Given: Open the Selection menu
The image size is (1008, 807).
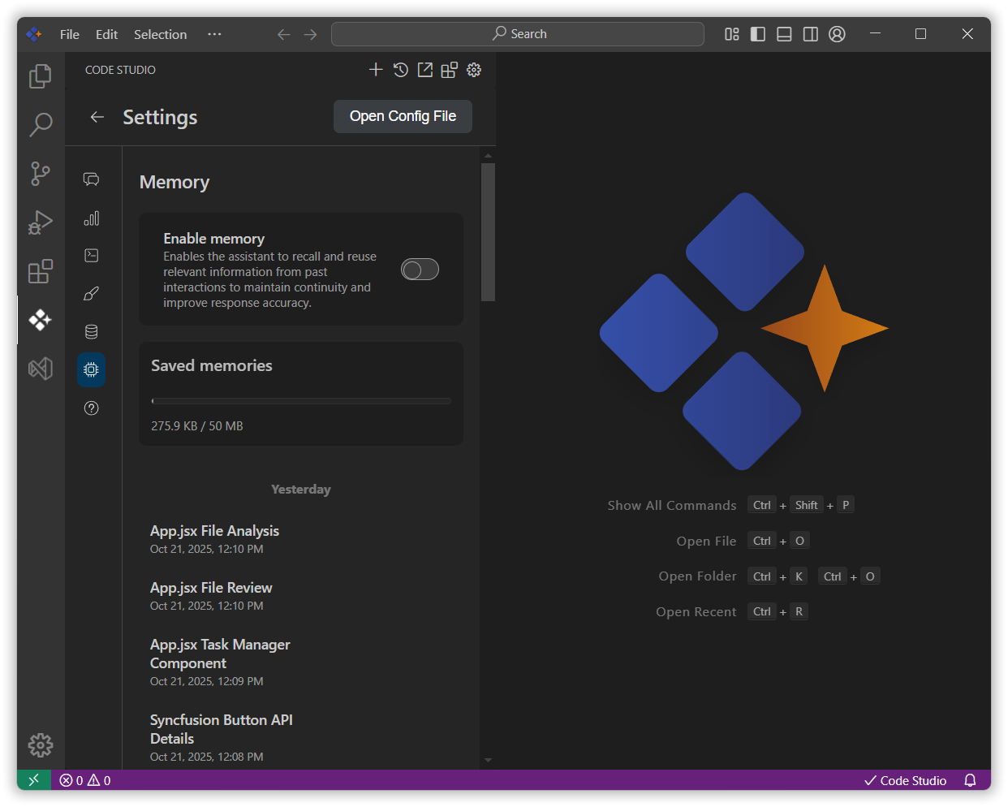Looking at the screenshot, I should (x=160, y=34).
